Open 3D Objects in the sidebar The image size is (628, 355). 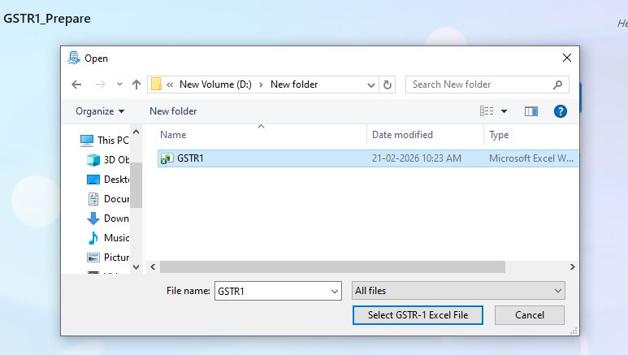[x=115, y=159]
